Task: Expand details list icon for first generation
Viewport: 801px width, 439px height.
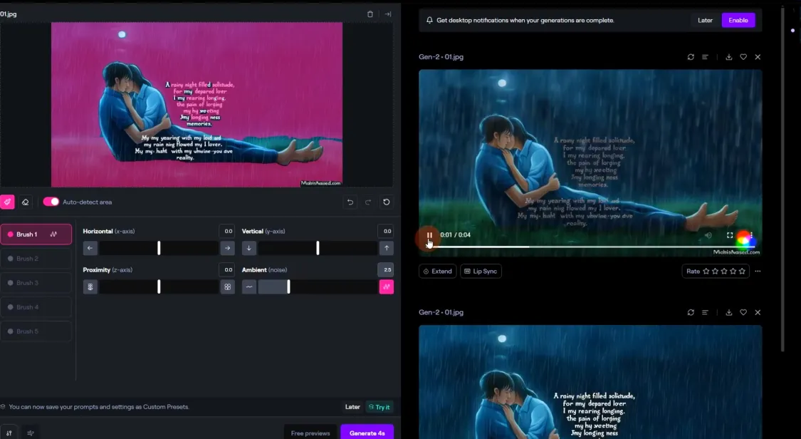Action: tap(705, 57)
